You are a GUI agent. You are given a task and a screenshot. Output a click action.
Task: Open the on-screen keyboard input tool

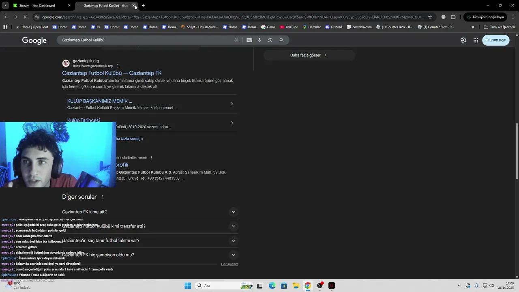(249, 40)
